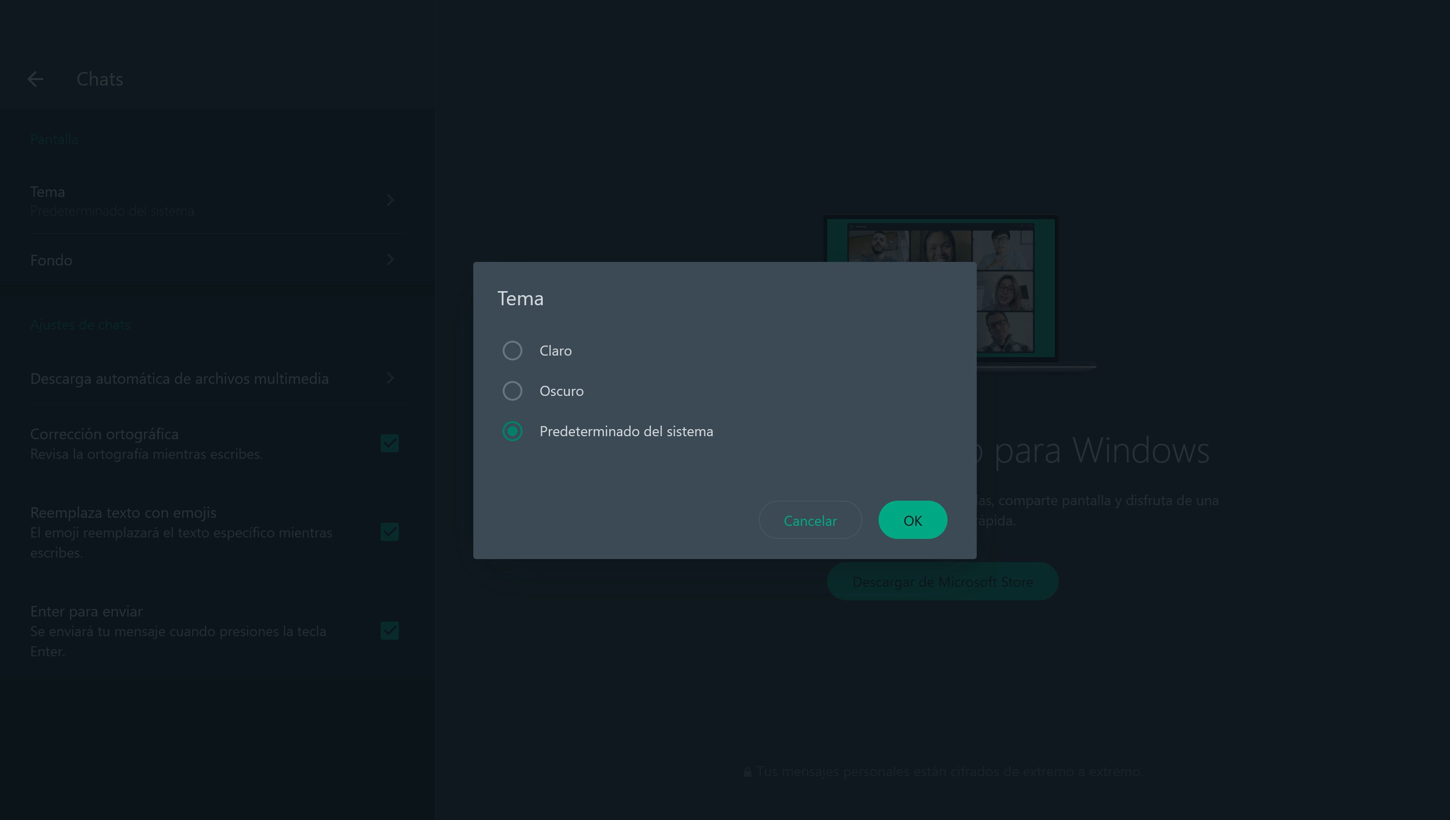Click Descargar de Microsoft Store button

point(942,581)
